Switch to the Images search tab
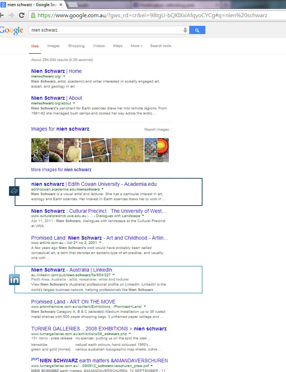The image size is (286, 372). pos(53,46)
